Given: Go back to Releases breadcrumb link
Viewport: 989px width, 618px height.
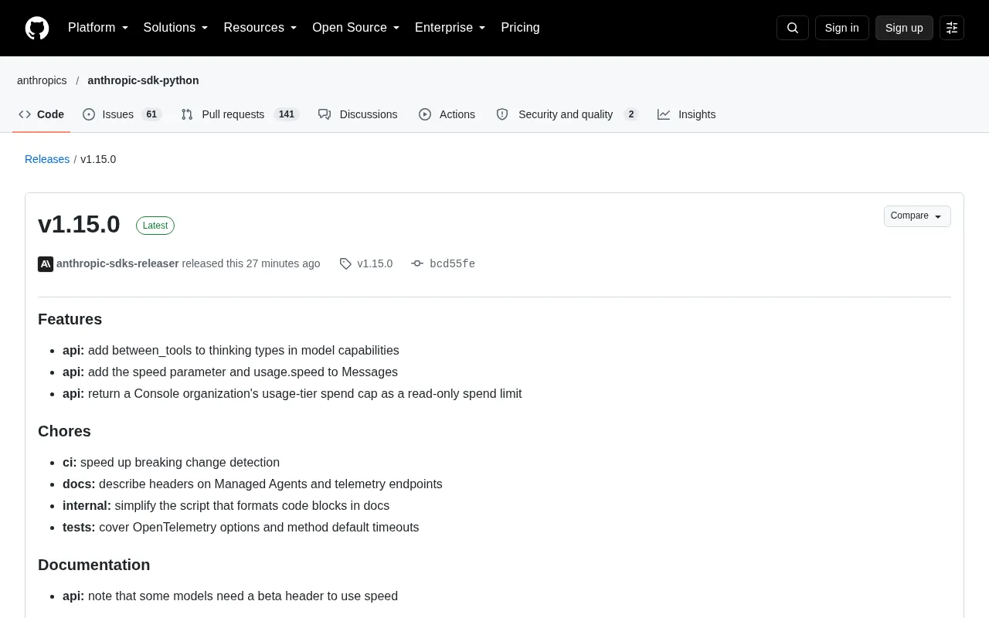Looking at the screenshot, I should 47,159.
